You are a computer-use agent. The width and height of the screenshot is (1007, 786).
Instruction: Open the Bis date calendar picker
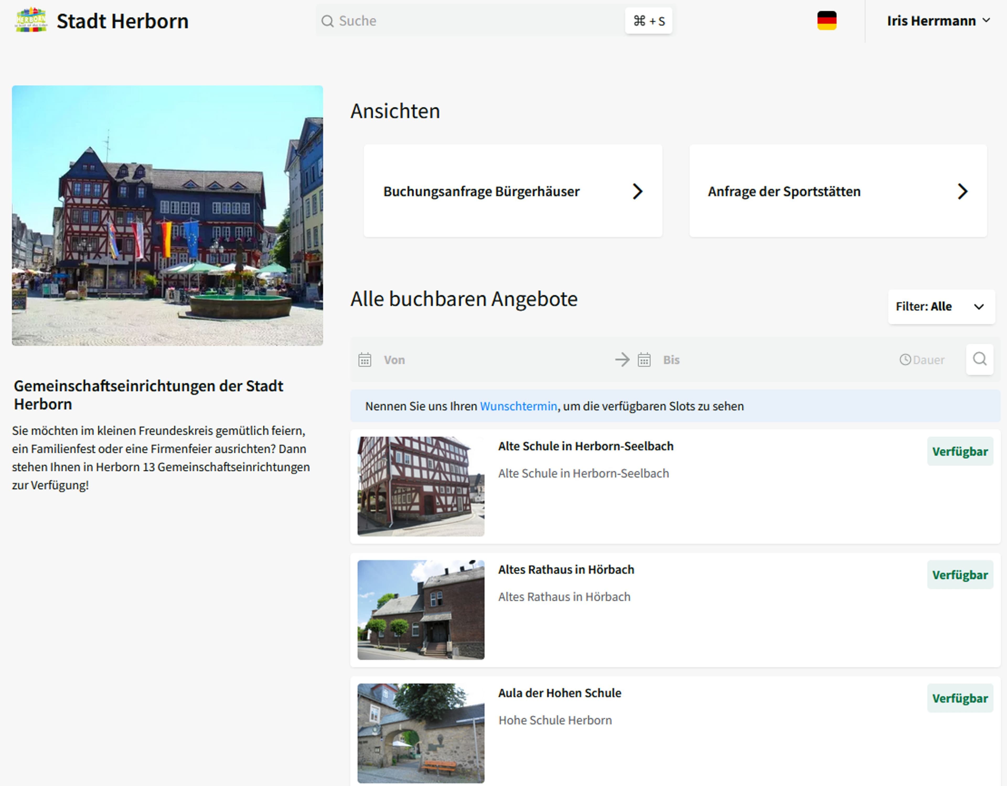[644, 360]
